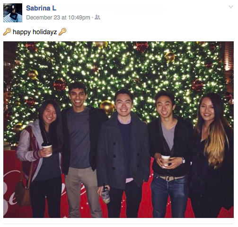
Task: Click the friends audience icon beside timestamp
Action: click(x=97, y=17)
